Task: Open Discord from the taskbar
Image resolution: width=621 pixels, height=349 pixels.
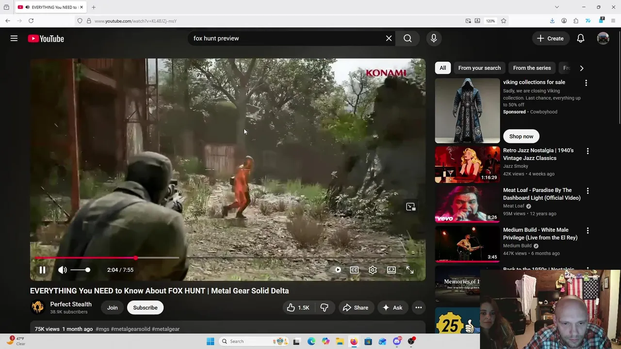Action: [x=397, y=341]
